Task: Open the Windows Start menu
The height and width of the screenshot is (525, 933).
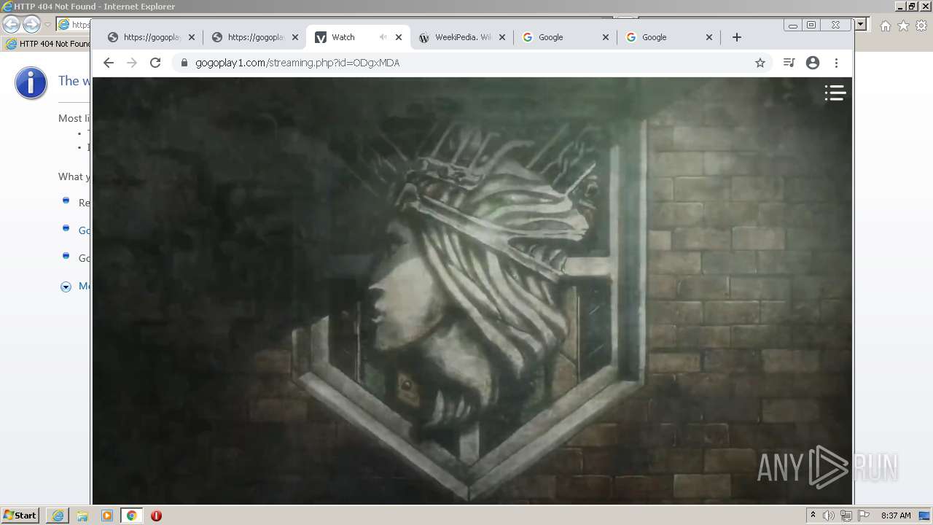Action: point(20,515)
